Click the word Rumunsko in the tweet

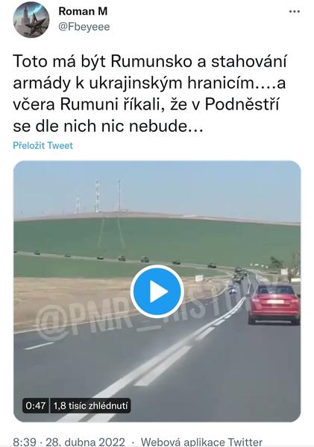[151, 62]
